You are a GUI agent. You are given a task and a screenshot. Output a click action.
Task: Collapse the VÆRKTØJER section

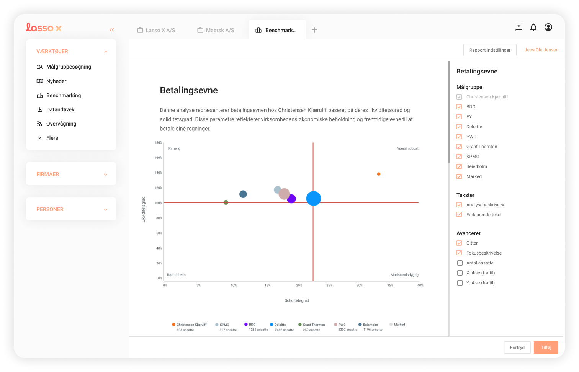(x=105, y=51)
